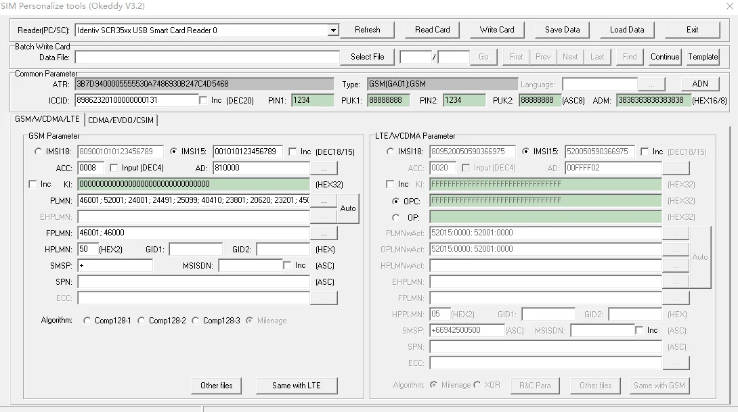Select the OPC radio button

point(396,201)
